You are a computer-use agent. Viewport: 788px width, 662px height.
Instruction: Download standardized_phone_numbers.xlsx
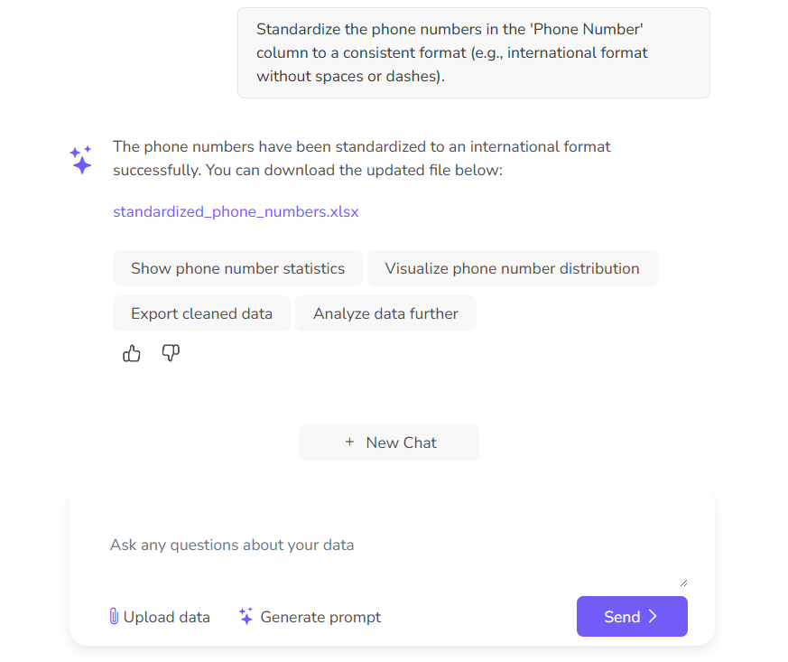pos(236,211)
